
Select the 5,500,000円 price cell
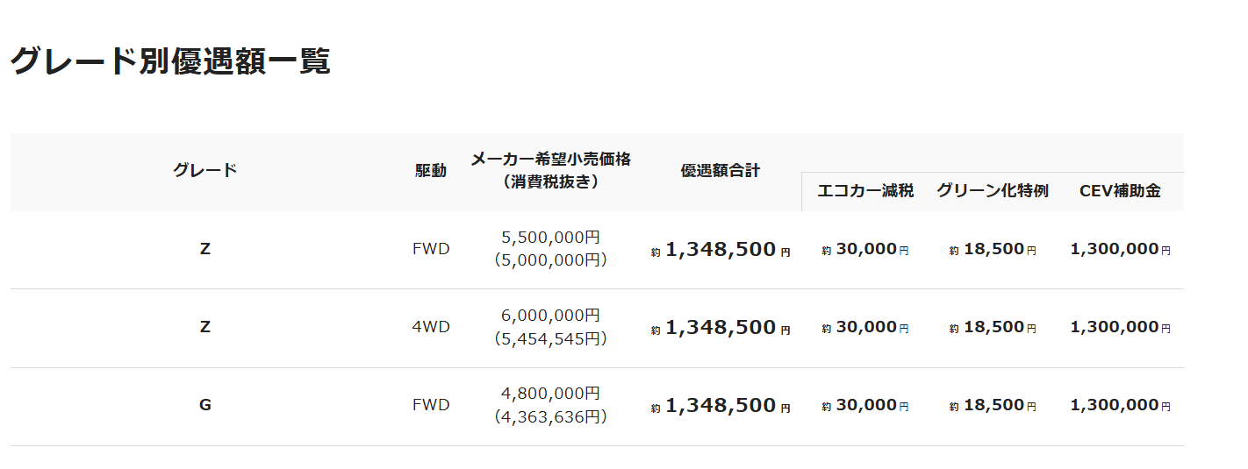tap(550, 238)
